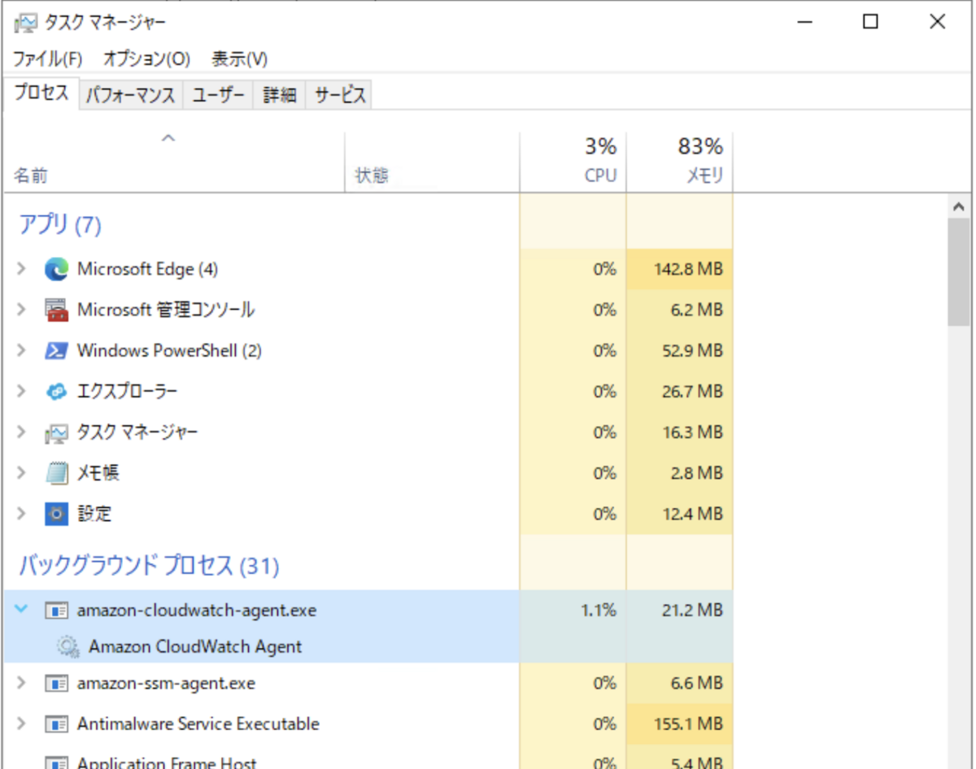Click the amazon-ssm-agent.exe icon
This screenshot has width=976, height=769.
point(56,684)
